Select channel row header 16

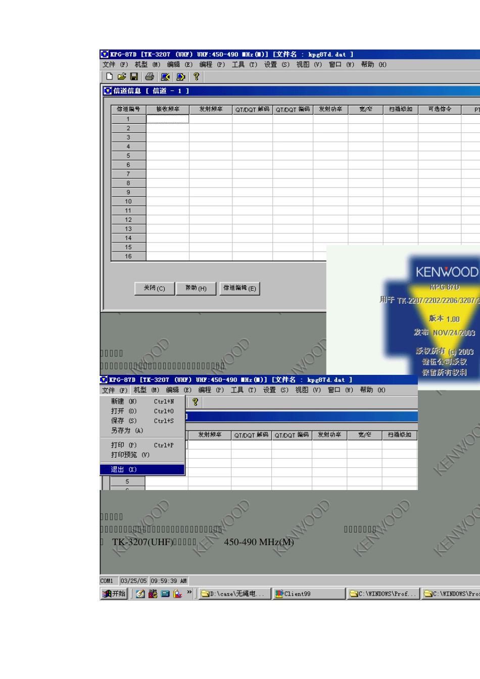(128, 257)
